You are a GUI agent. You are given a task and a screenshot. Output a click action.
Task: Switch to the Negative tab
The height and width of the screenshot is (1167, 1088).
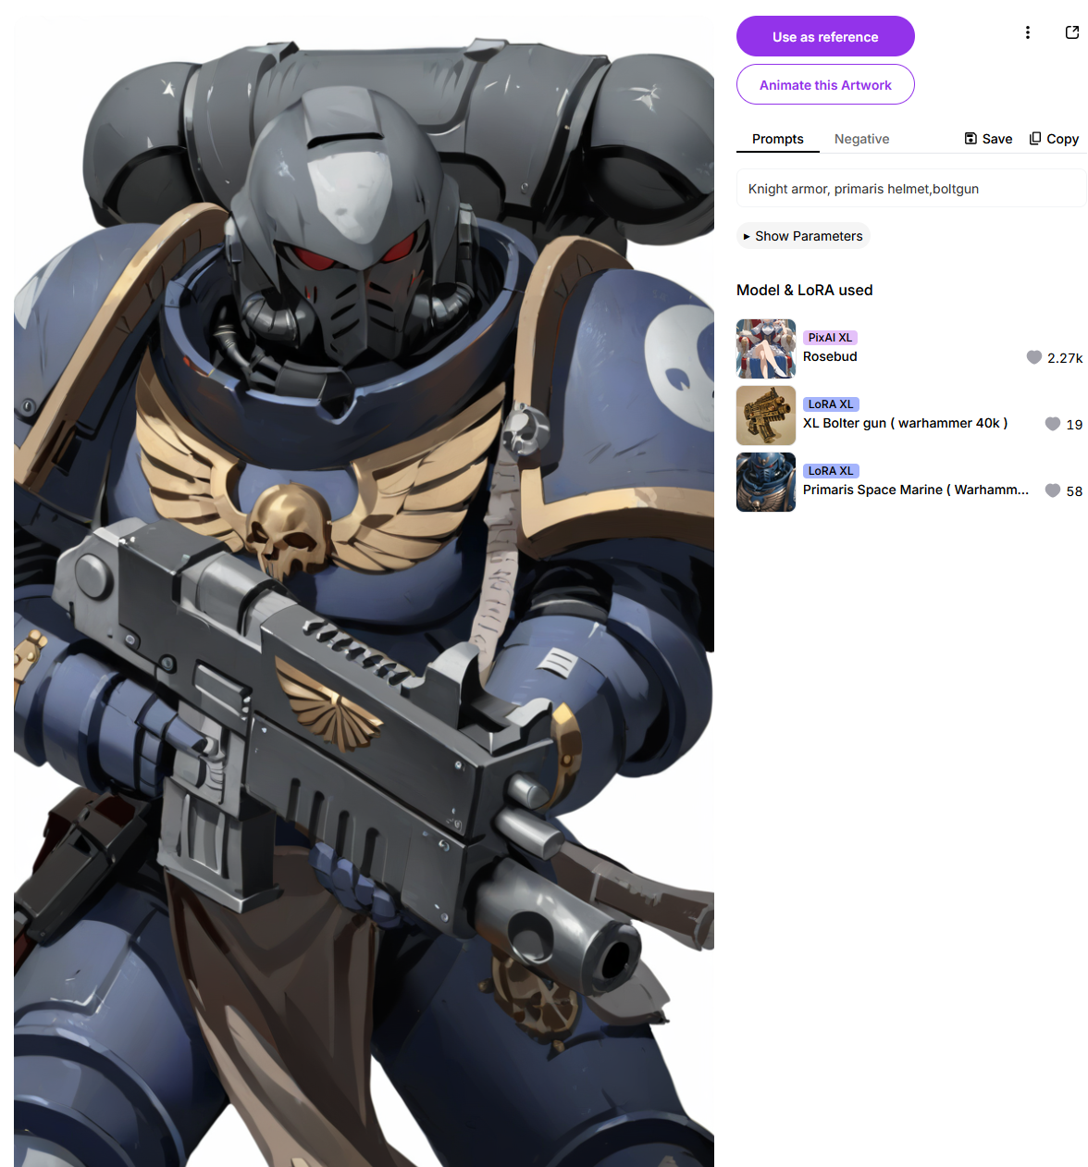tap(861, 139)
